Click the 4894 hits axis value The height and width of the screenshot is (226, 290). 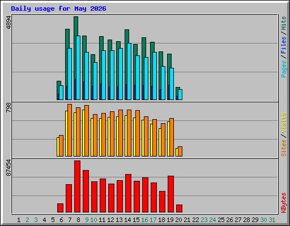8,23
